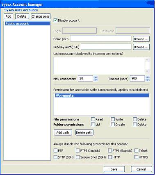Image resolution: width=155 pixels, height=175 pixels.
Task: Enable File permissions Write checkbox
Action: coord(113,119)
